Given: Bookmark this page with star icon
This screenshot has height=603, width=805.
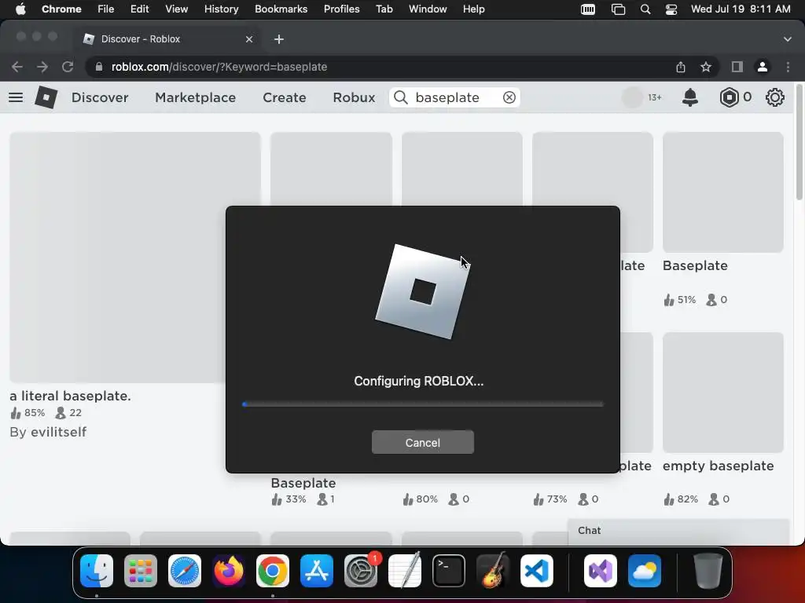Looking at the screenshot, I should pyautogui.click(x=706, y=67).
